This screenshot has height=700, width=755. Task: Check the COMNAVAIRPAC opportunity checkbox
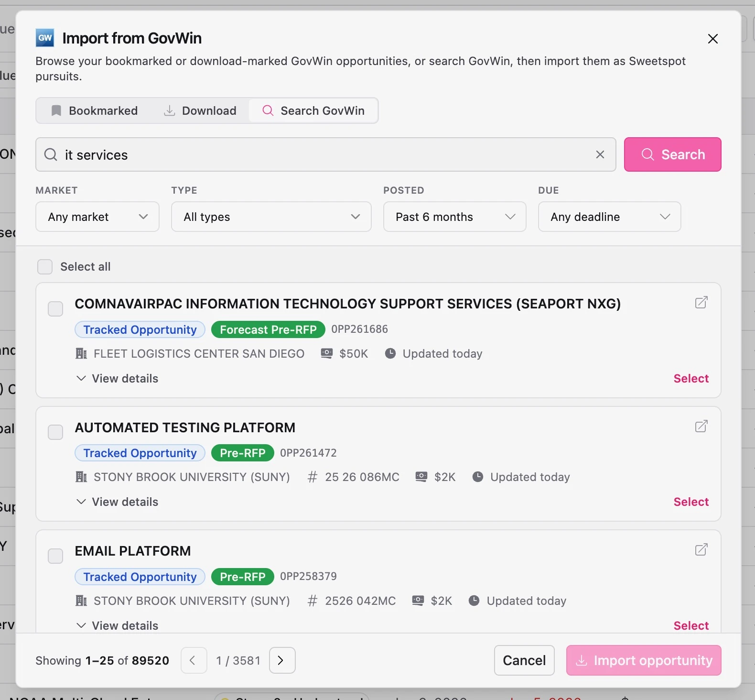pyautogui.click(x=55, y=309)
